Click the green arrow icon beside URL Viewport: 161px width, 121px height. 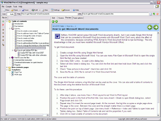click(x=154, y=14)
